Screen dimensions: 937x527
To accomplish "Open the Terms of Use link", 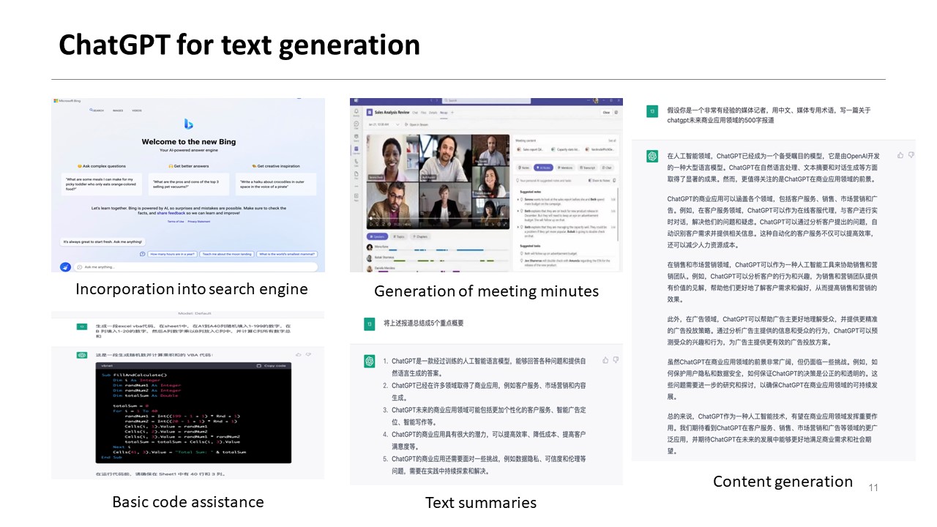I will click(176, 222).
